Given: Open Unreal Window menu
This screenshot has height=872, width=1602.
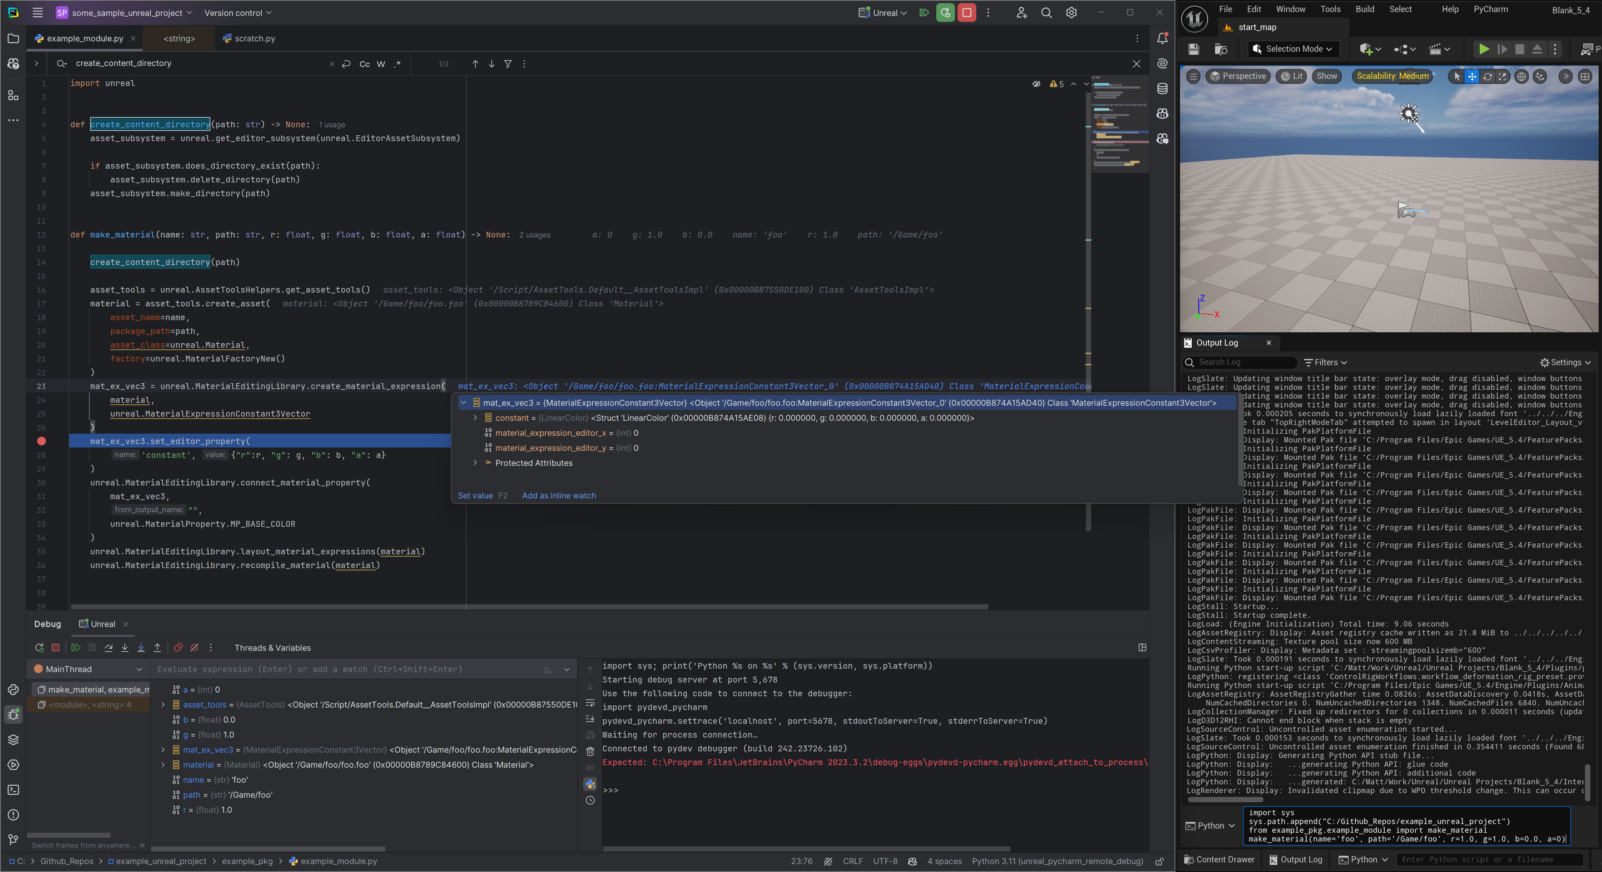Looking at the screenshot, I should (1291, 9).
